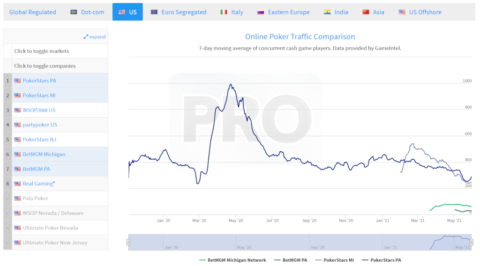Click the PokerStars PA peak near May '20

pos(231,84)
